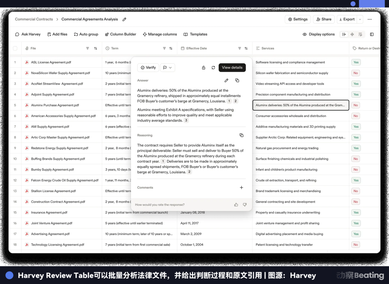This screenshot has height=284, width=389.
Task: Click the January 08, 2018 date cell
Action: pyautogui.click(x=192, y=212)
